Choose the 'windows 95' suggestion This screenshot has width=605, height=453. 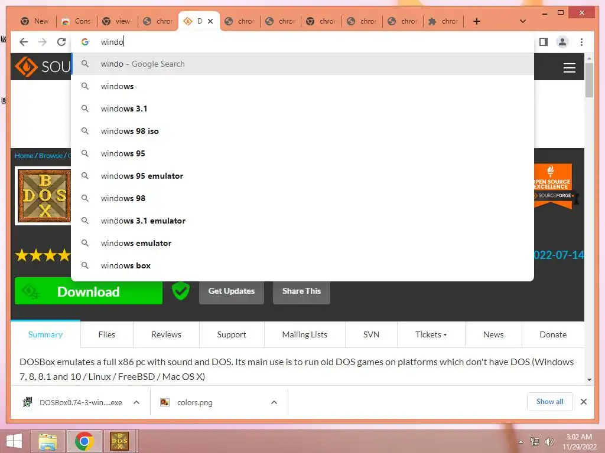coord(302,153)
